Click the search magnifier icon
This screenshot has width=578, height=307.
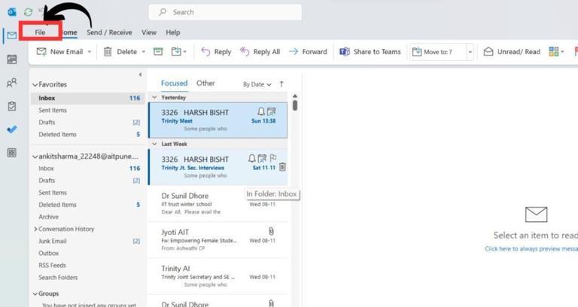(163, 12)
